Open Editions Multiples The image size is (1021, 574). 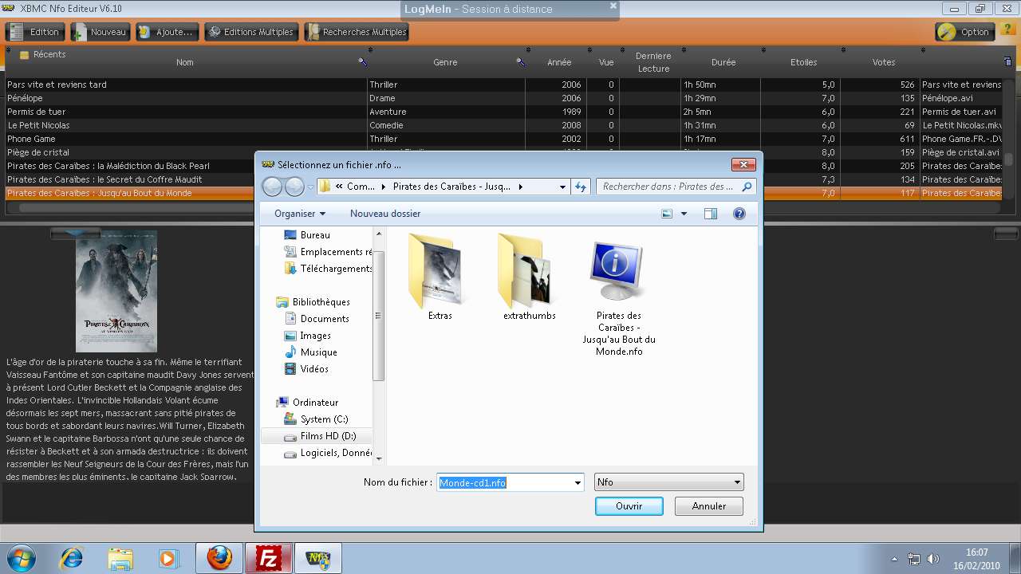[250, 32]
